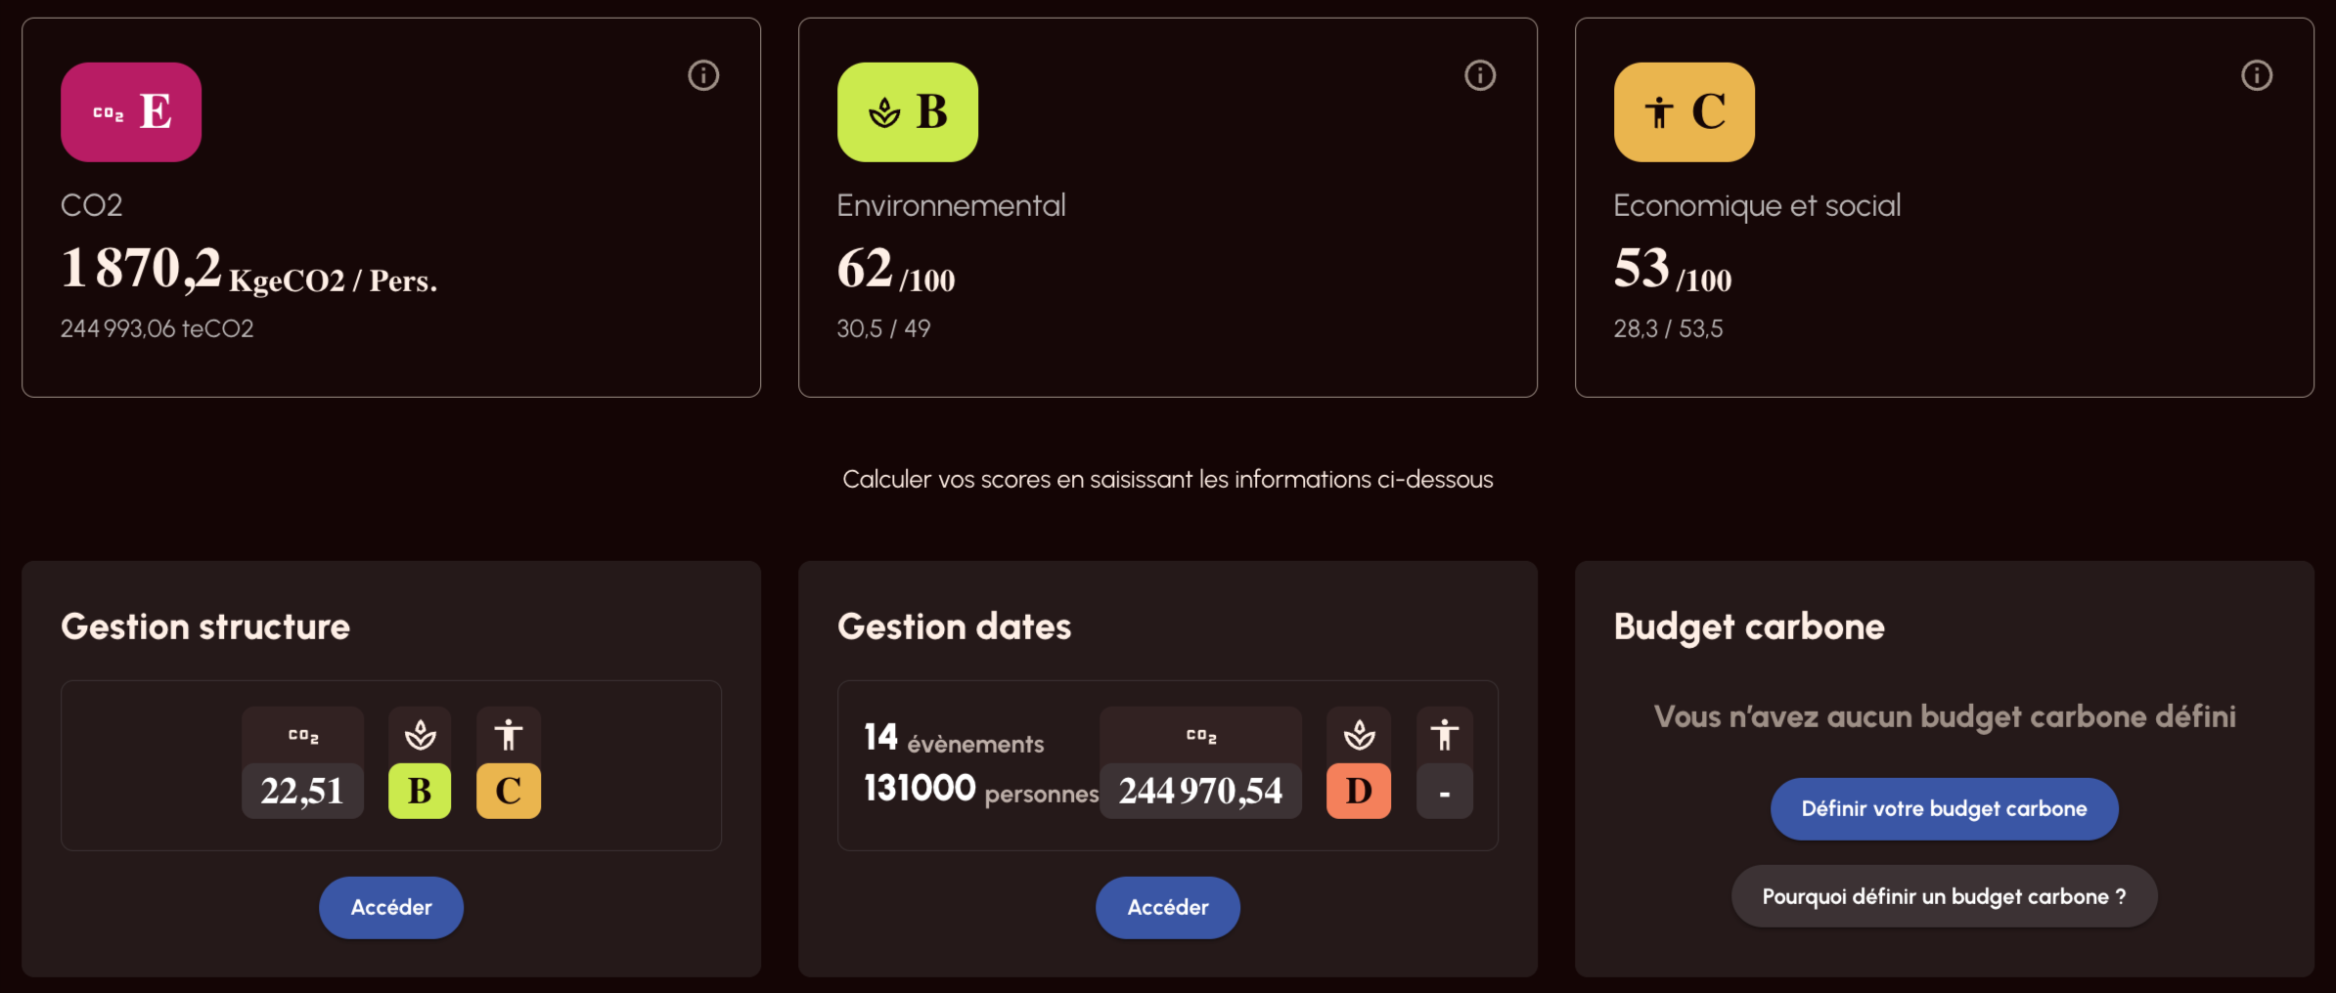
Task: Click the green environmental grade B badge
Action: (908, 112)
